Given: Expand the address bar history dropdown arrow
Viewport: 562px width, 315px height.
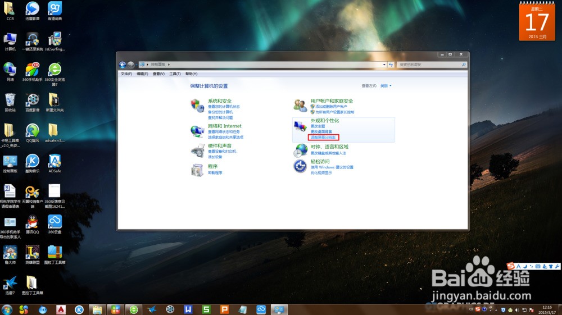Looking at the screenshot, I should pos(384,65).
